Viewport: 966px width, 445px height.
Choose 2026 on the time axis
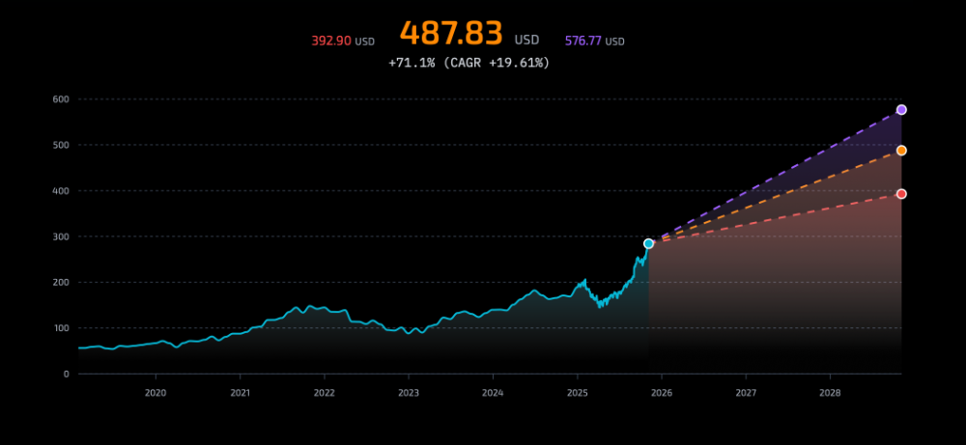[662, 393]
